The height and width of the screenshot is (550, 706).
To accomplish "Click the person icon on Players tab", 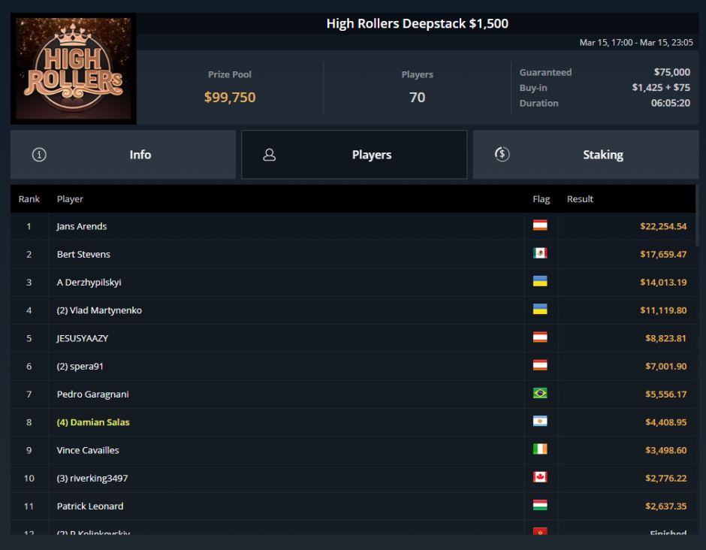I will tap(269, 155).
